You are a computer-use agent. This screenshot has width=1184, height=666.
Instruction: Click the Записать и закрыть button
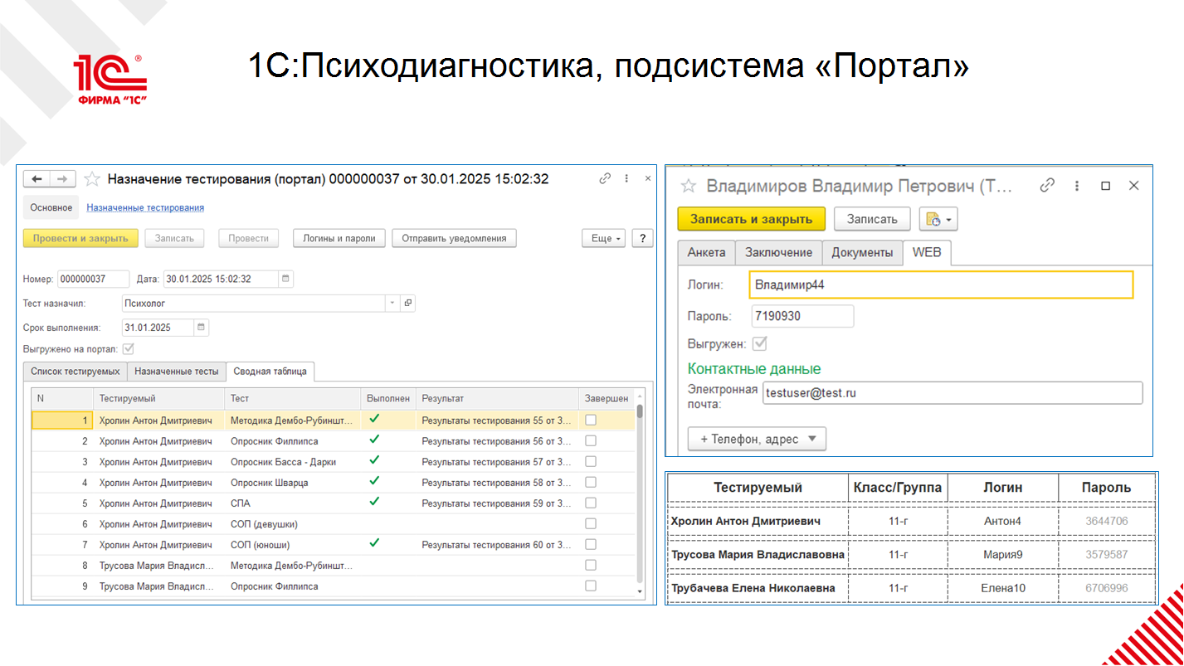pyautogui.click(x=752, y=219)
